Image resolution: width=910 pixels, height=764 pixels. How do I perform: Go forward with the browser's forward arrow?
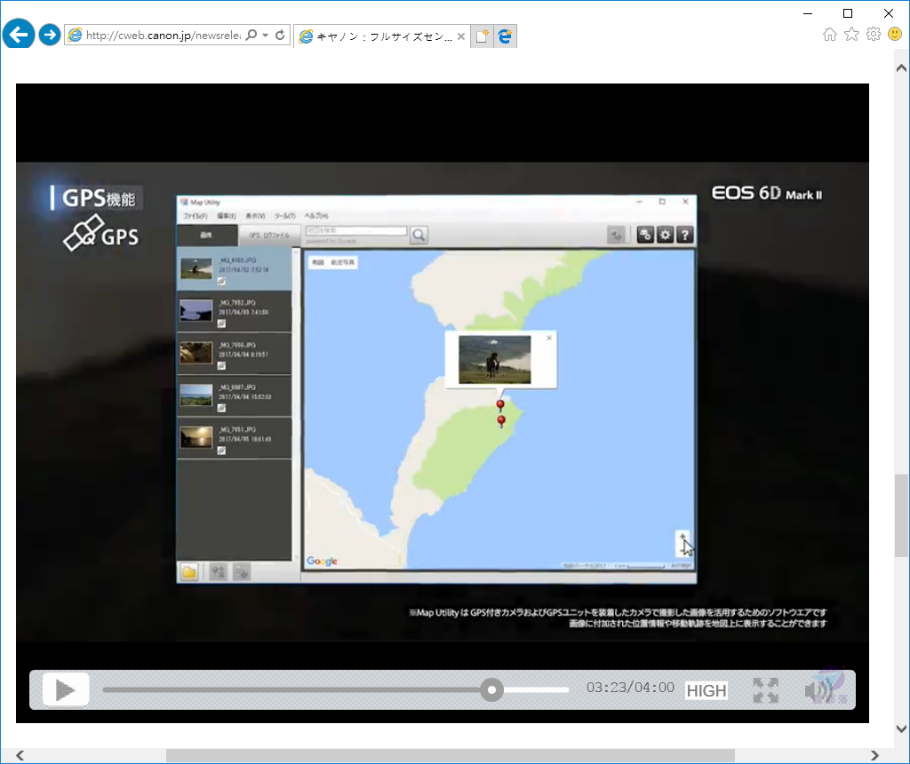coord(50,35)
